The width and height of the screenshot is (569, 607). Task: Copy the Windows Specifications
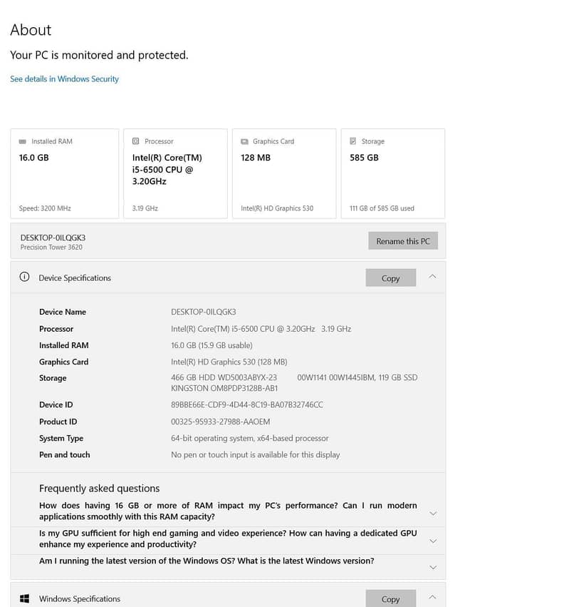390,598
